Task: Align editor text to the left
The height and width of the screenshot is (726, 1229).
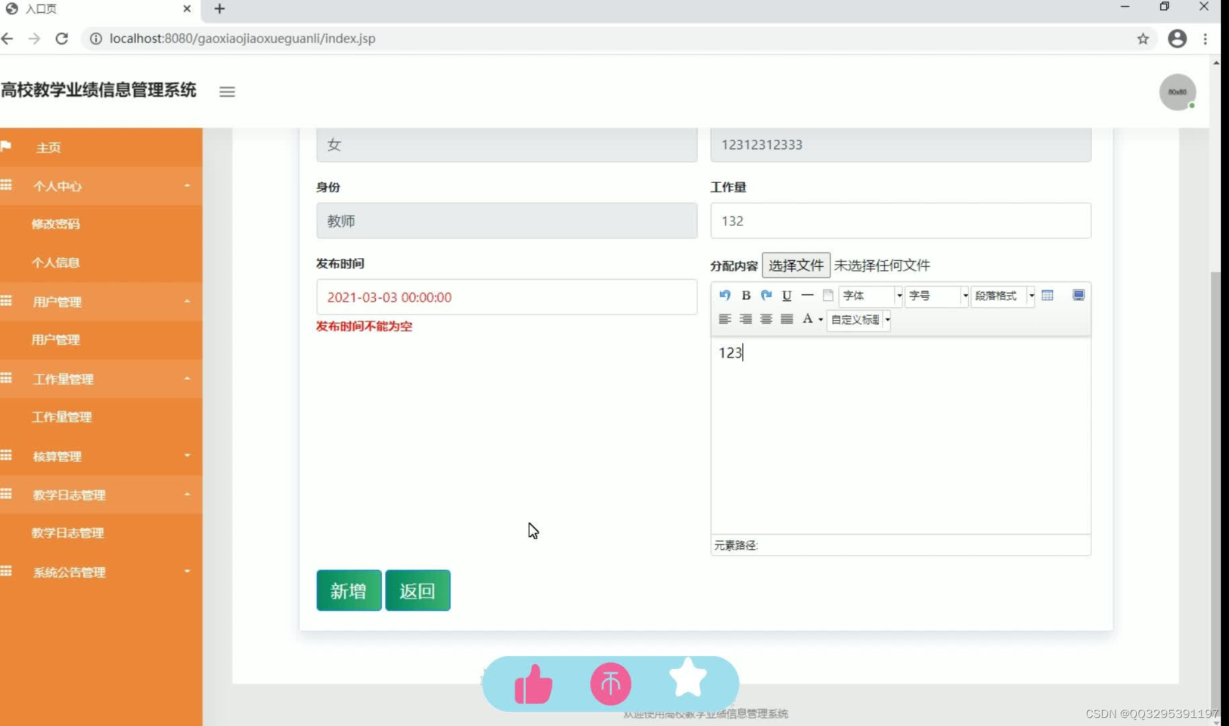Action: 725,319
